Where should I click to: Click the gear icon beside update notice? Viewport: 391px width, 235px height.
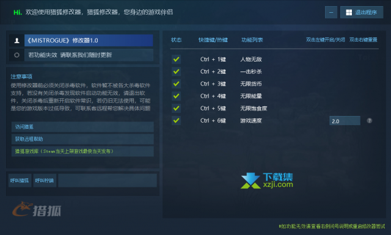(16, 55)
